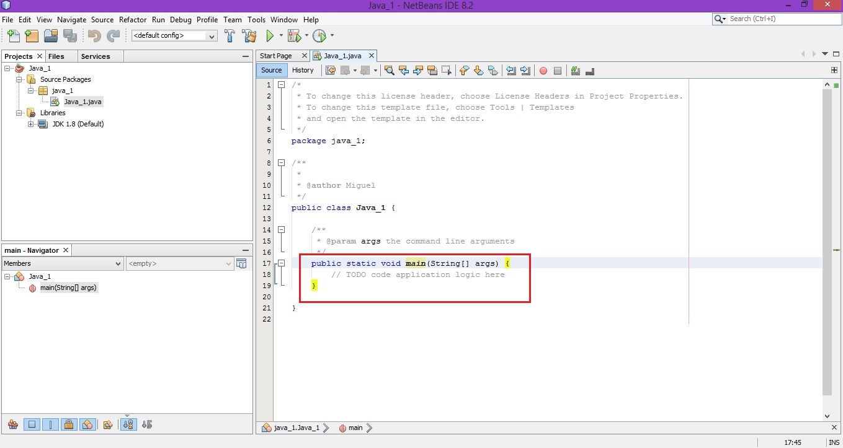The width and height of the screenshot is (843, 448).
Task: Click Clean and Build broom icon
Action: [249, 36]
